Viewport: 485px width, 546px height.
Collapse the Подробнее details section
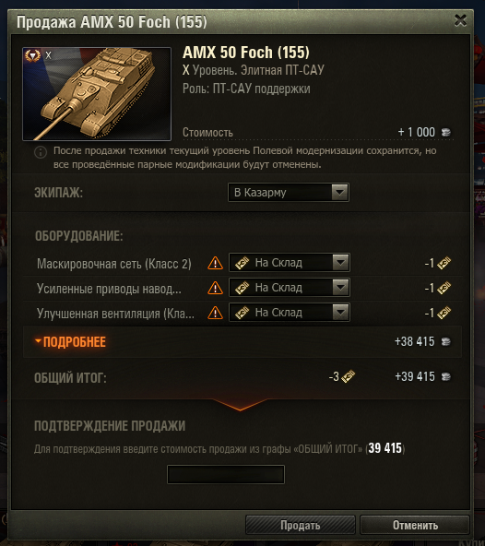coord(71,341)
